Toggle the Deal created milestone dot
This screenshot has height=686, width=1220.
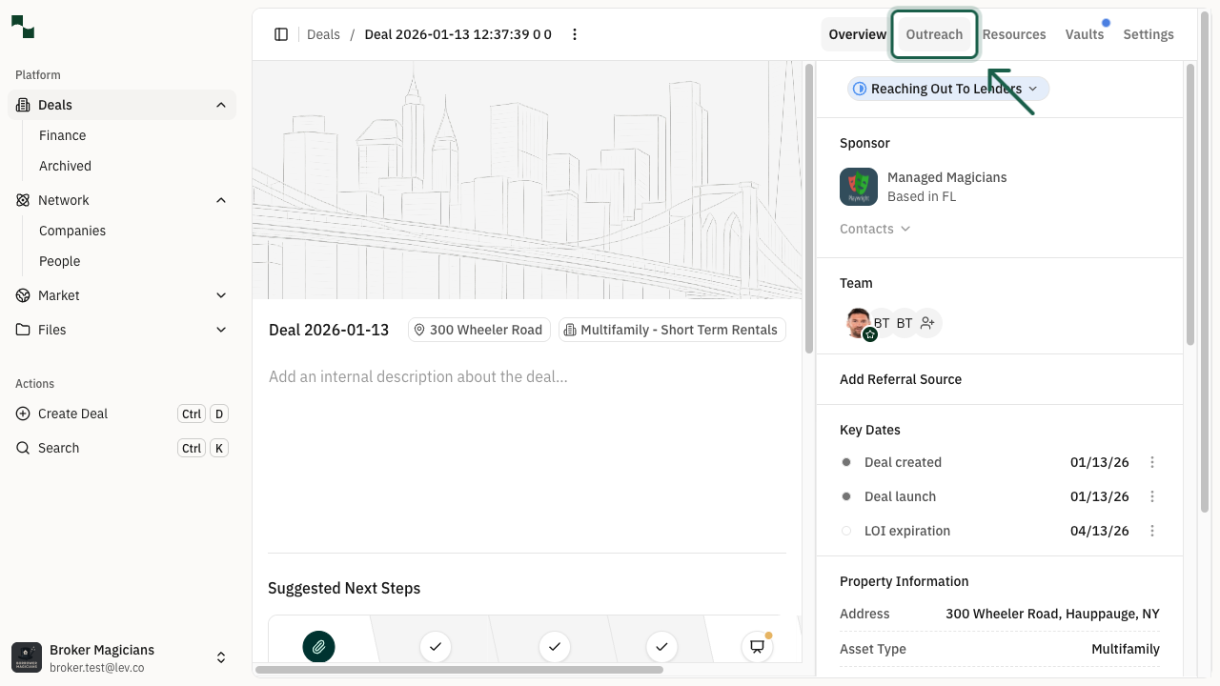[x=846, y=462]
